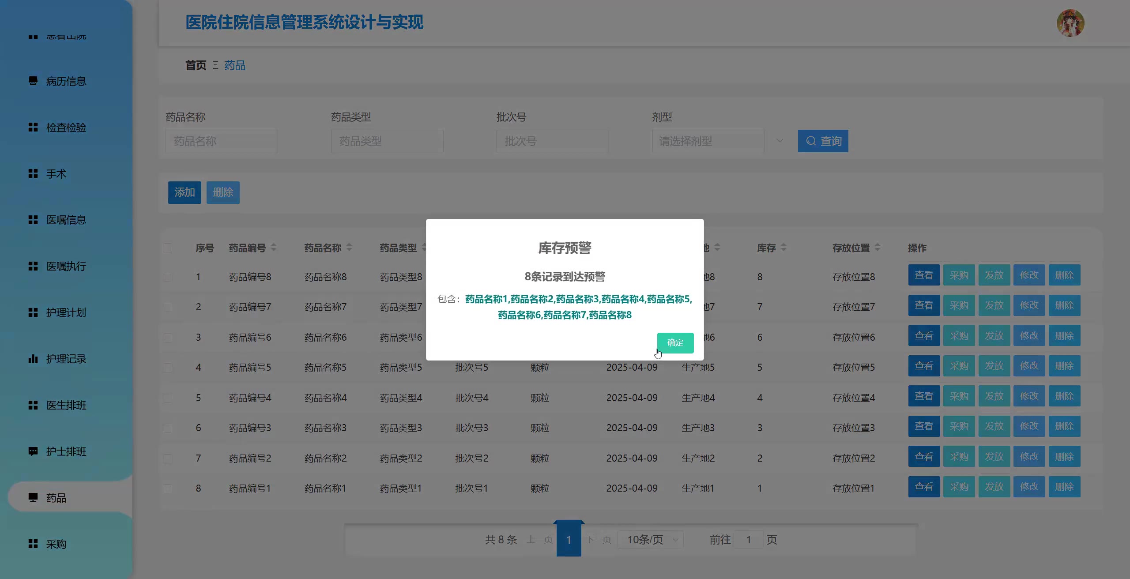Go to the 采购 sidebar menu
Viewport: 1130px width, 579px height.
tap(56, 544)
